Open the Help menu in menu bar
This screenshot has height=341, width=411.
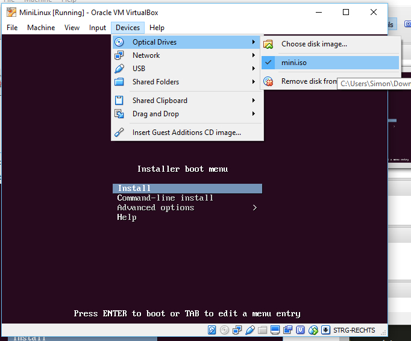point(157,28)
